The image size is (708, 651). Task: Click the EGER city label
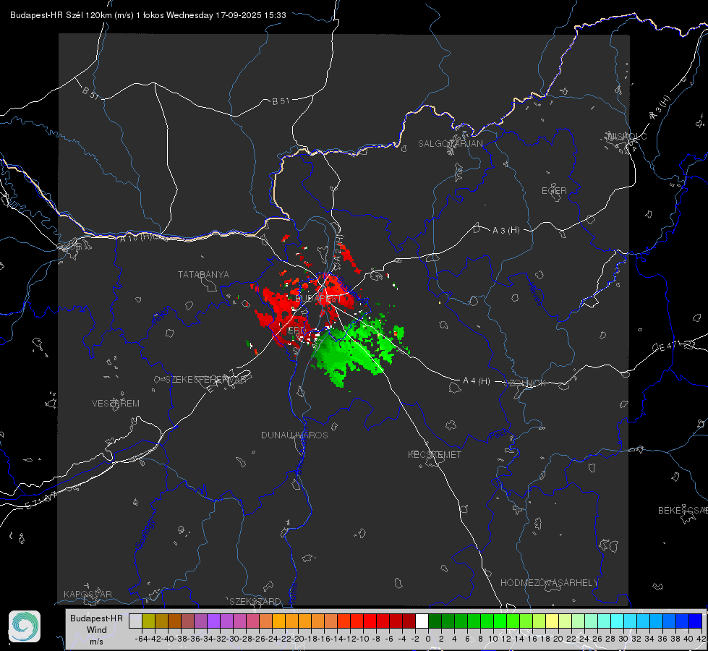coord(554,191)
